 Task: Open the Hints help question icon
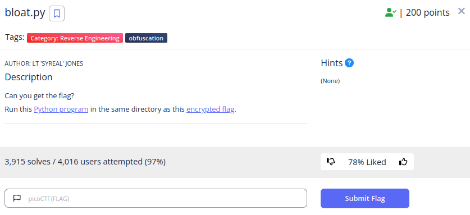(349, 63)
